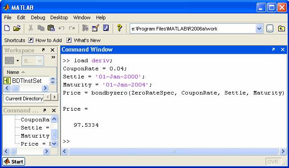Undock the Command History panel
The width and height of the screenshot is (289, 168).
[44, 110]
